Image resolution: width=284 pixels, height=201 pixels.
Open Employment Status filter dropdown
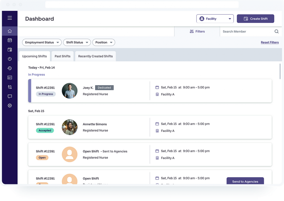click(x=42, y=42)
